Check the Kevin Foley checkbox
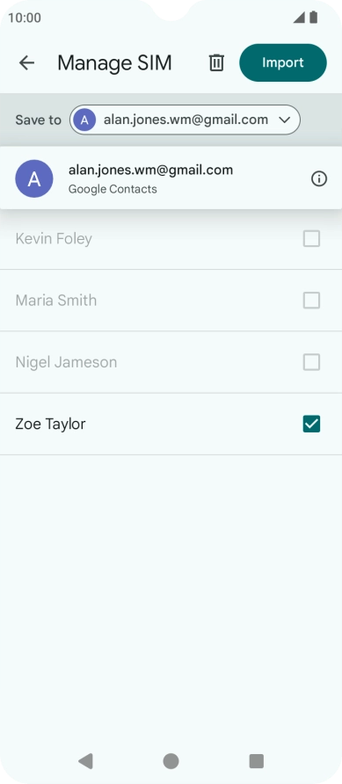 (311, 239)
